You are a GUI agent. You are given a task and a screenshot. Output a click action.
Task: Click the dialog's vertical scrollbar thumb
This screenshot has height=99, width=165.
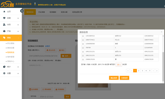click(x=163, y=66)
